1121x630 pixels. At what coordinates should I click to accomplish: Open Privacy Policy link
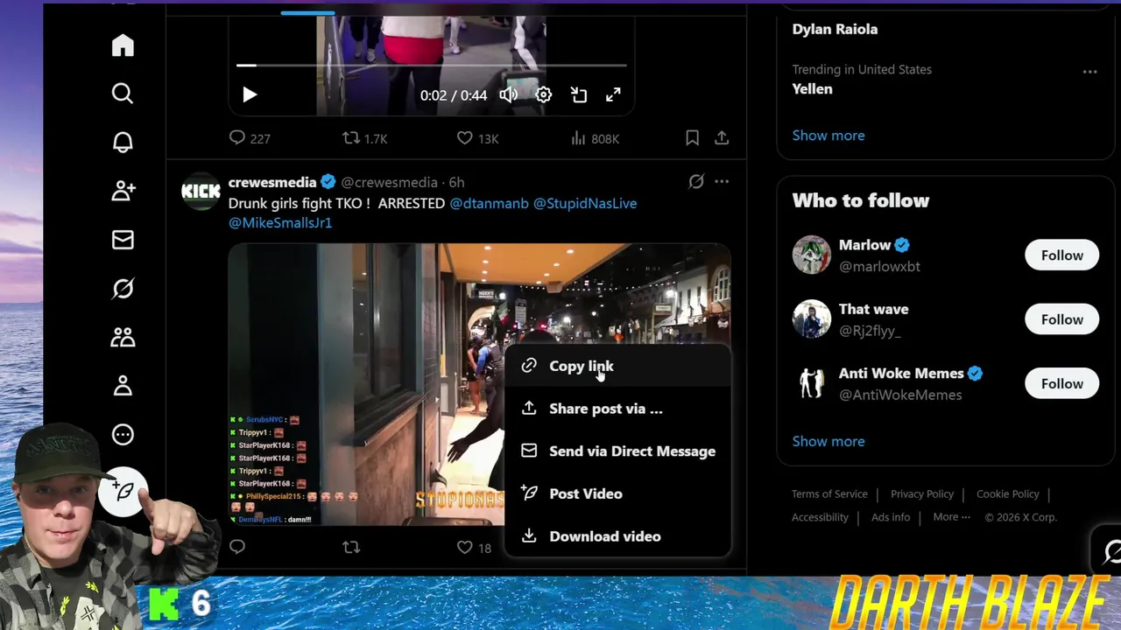pyautogui.click(x=922, y=494)
